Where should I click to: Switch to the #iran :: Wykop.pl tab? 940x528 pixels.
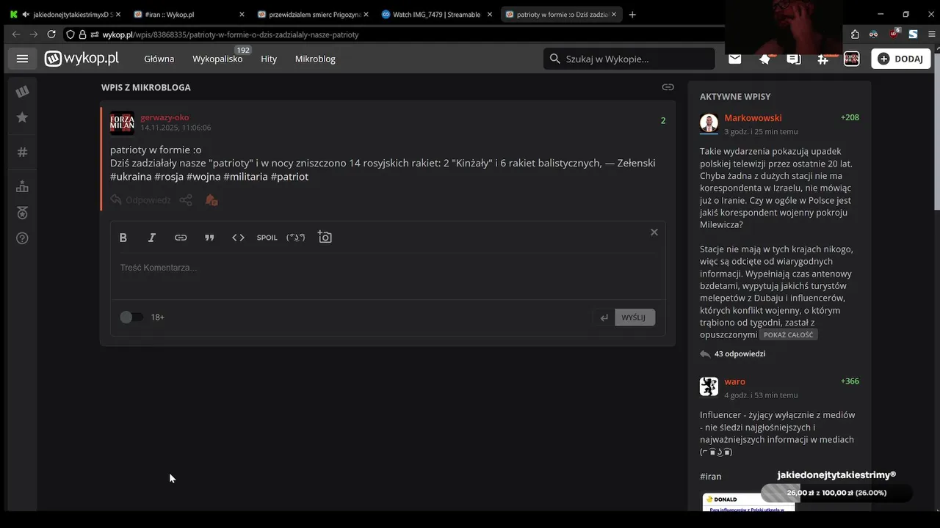[190, 14]
